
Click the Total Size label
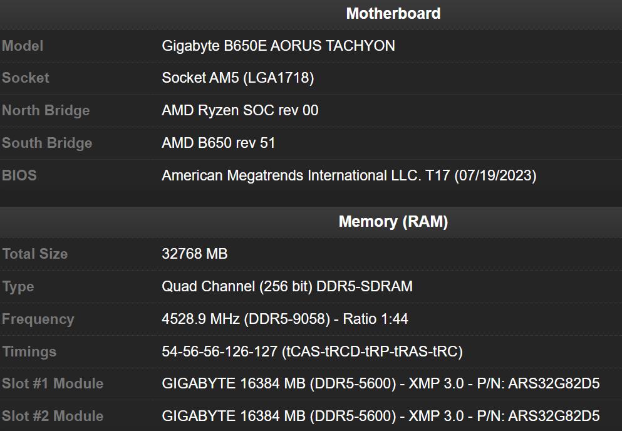(35, 254)
